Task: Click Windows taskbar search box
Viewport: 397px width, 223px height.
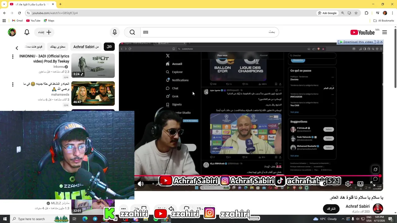Action: click(x=40, y=219)
